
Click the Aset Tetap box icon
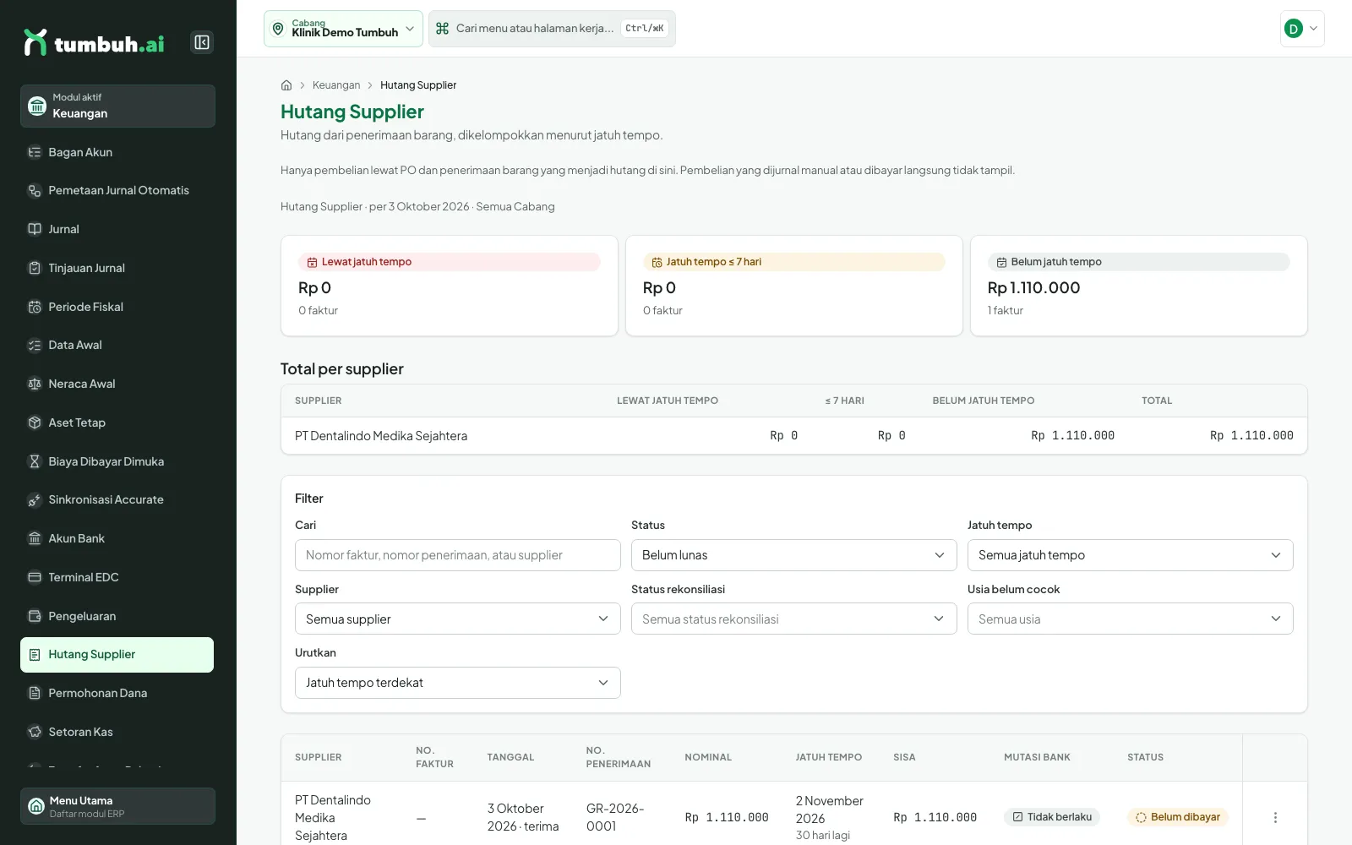pyautogui.click(x=35, y=422)
